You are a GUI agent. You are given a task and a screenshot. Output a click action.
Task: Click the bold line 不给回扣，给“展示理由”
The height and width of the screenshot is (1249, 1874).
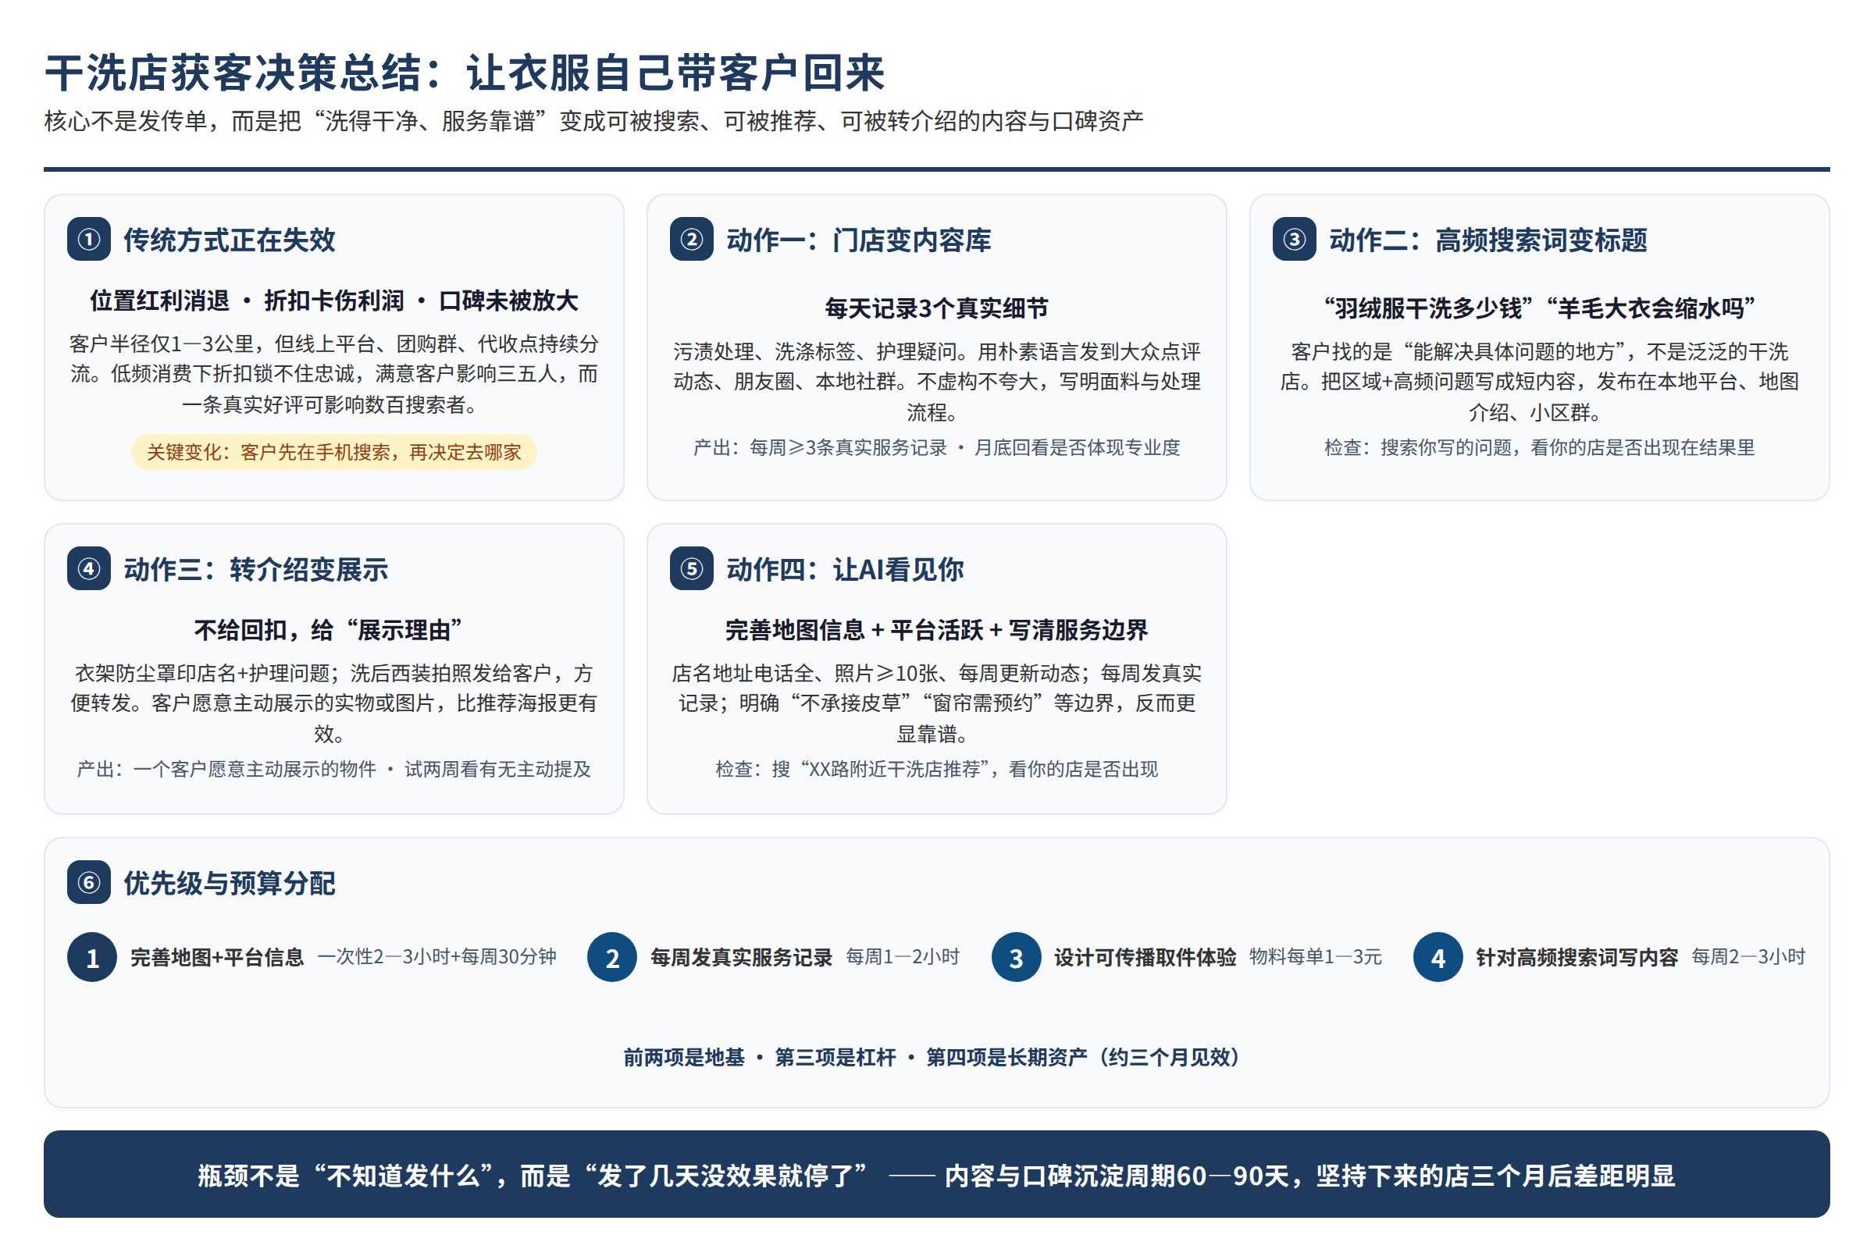pyautogui.click(x=328, y=631)
